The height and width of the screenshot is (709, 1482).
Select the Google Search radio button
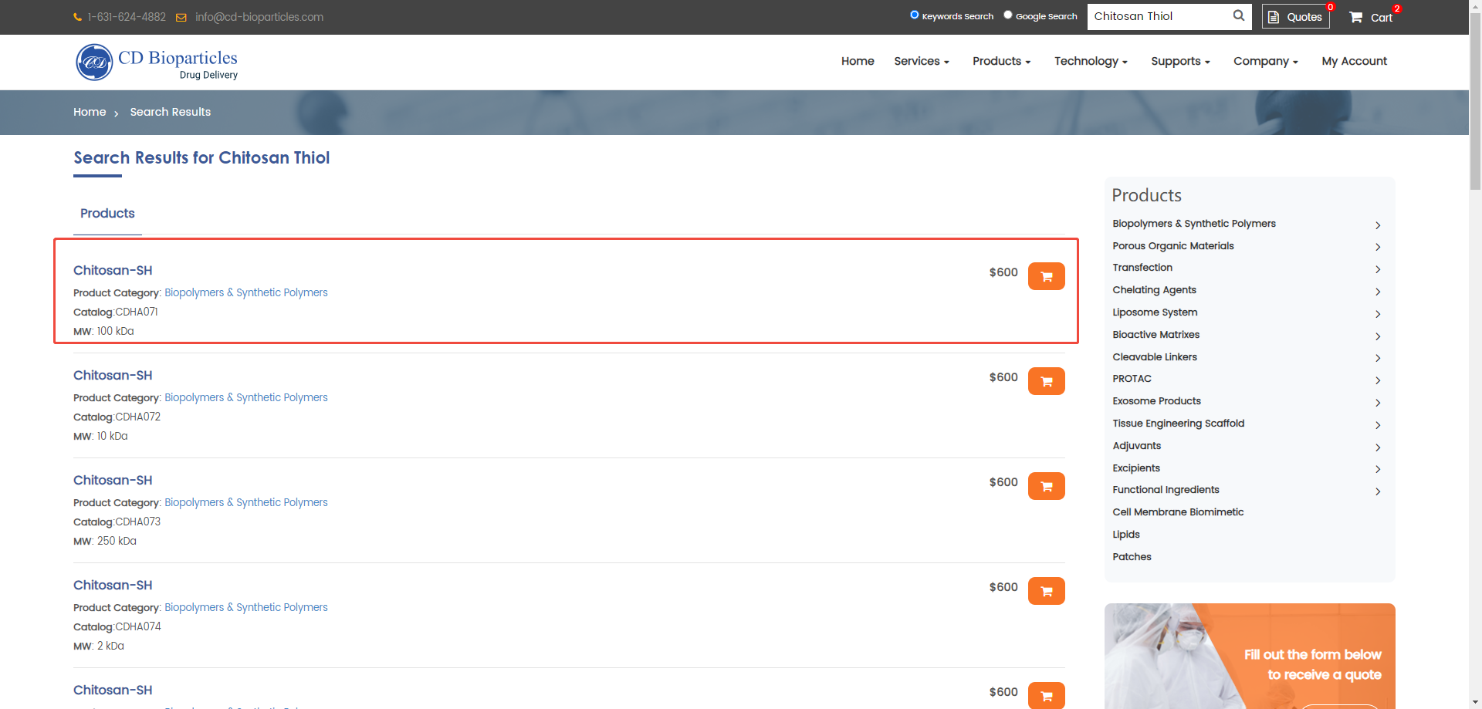point(1007,15)
